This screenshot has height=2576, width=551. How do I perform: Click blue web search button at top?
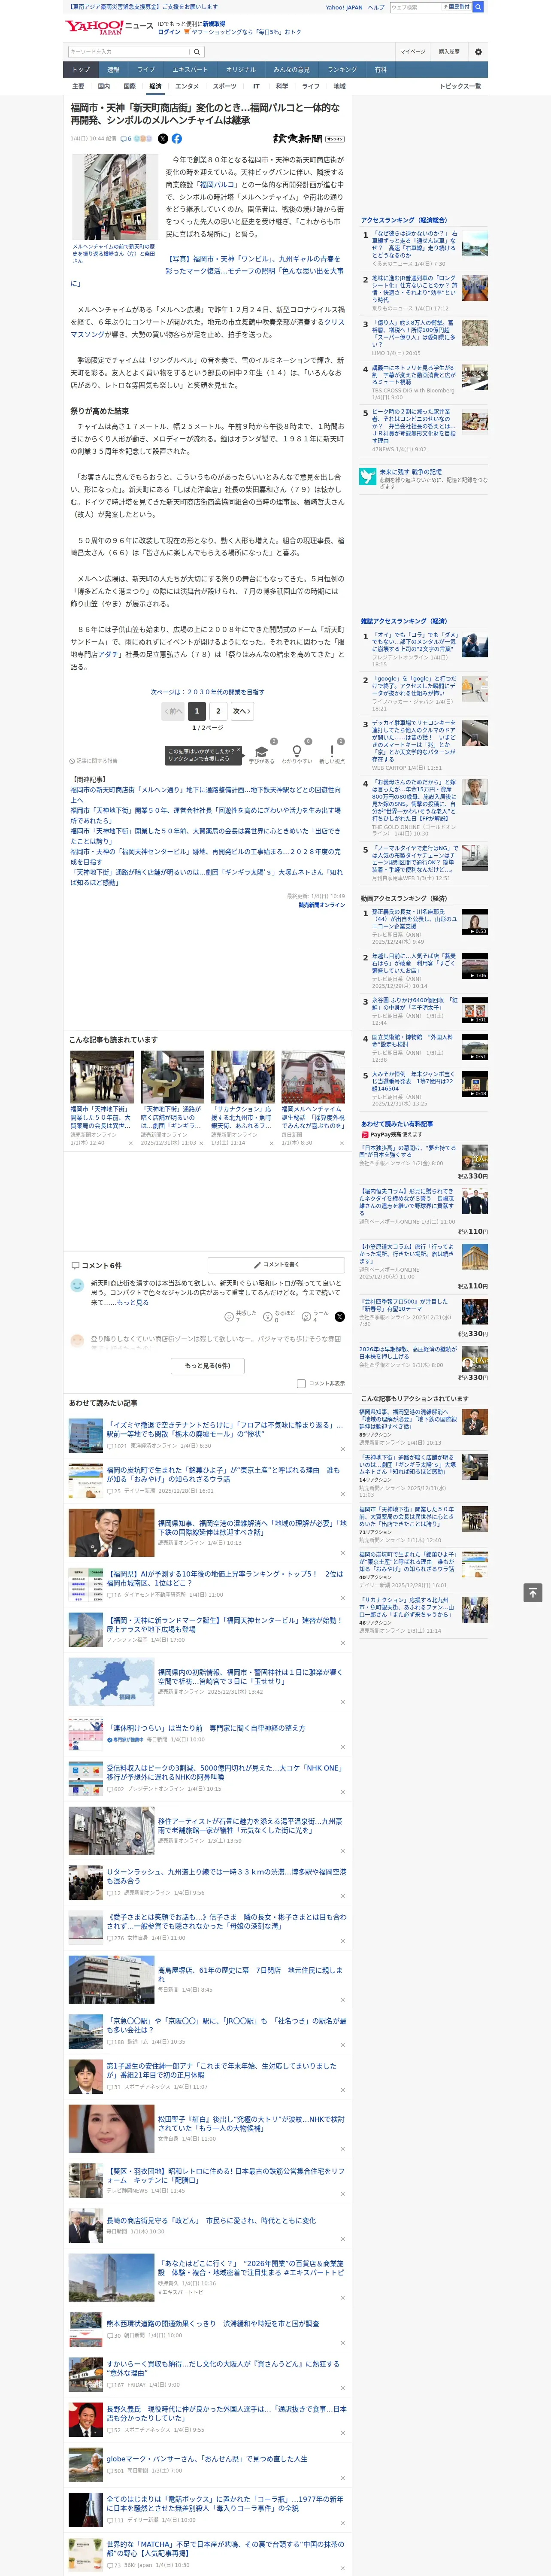point(478,7)
